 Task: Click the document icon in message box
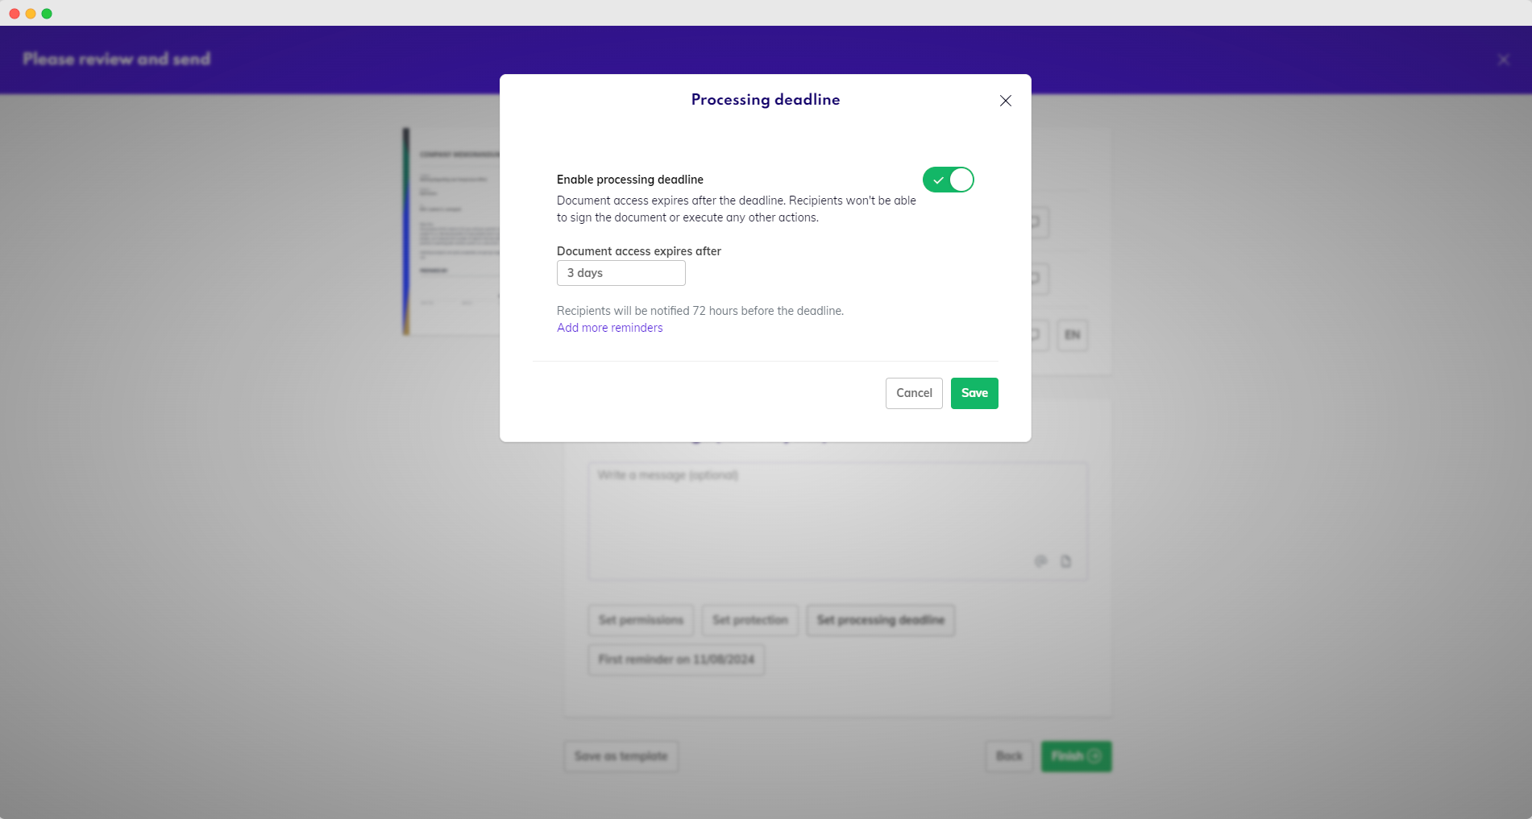click(1065, 561)
